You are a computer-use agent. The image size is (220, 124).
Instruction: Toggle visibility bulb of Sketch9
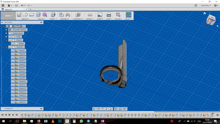(12, 78)
